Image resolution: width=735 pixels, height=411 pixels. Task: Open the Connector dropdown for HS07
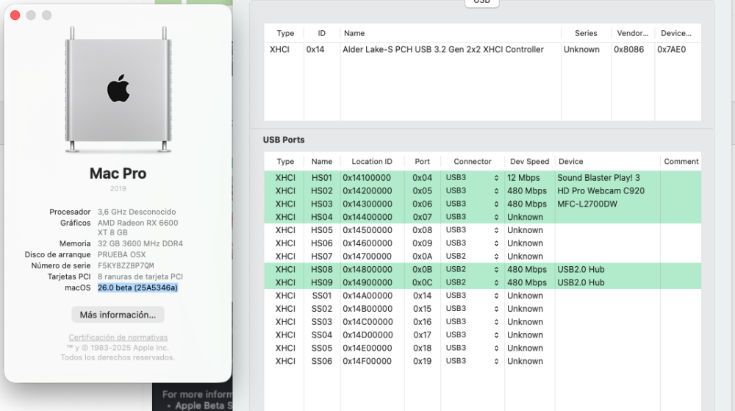[472, 257]
